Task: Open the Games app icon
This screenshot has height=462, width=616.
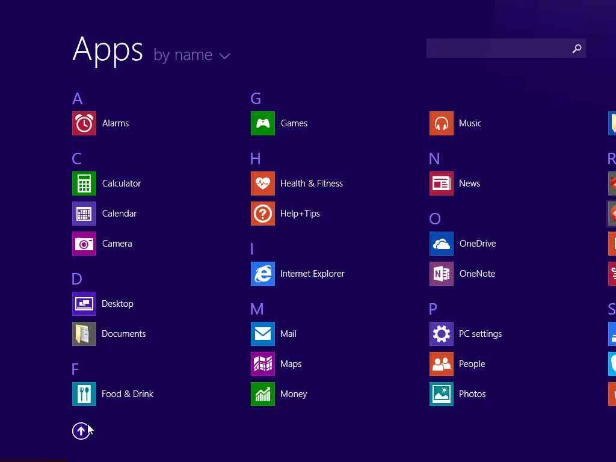Action: coord(263,123)
